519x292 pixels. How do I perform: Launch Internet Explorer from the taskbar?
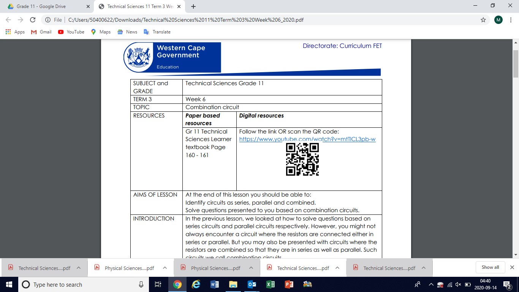(196, 284)
